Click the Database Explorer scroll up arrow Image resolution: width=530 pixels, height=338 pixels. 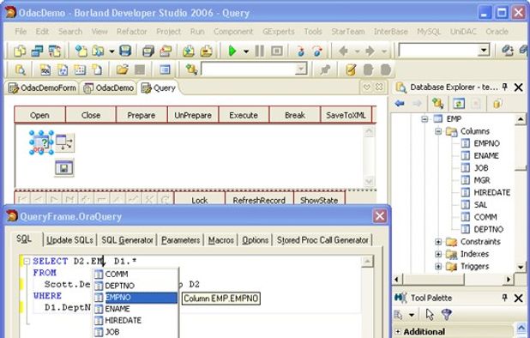[x=521, y=119]
